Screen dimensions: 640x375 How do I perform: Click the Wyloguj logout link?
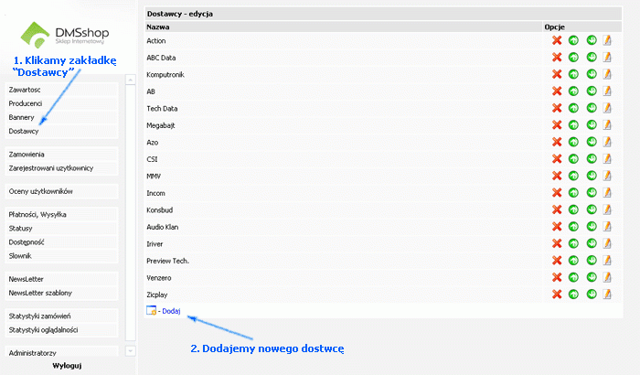67,366
